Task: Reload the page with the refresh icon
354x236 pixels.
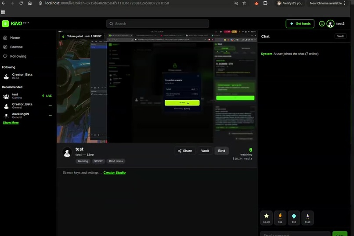Action: 21,3
